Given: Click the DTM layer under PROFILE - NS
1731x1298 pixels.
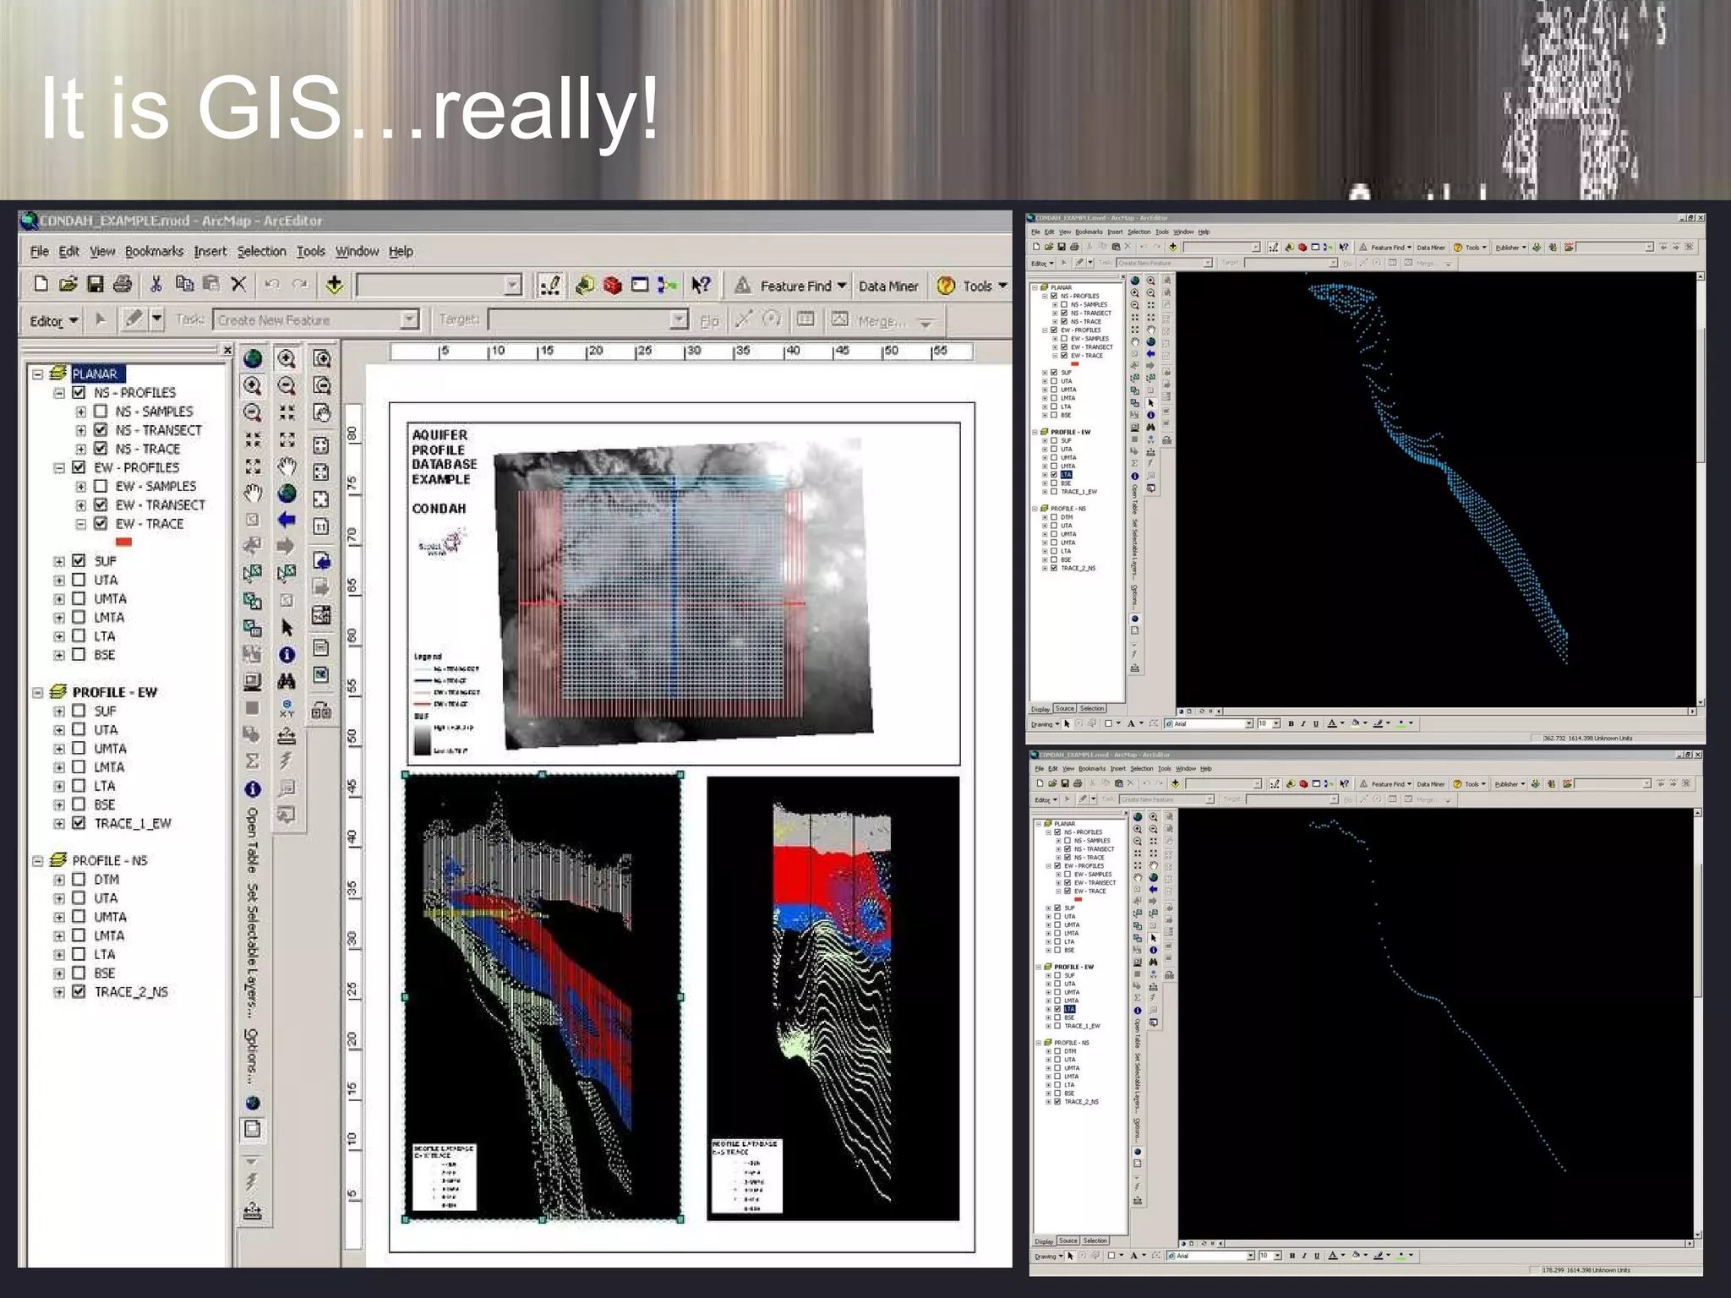Looking at the screenshot, I should pos(106,879).
